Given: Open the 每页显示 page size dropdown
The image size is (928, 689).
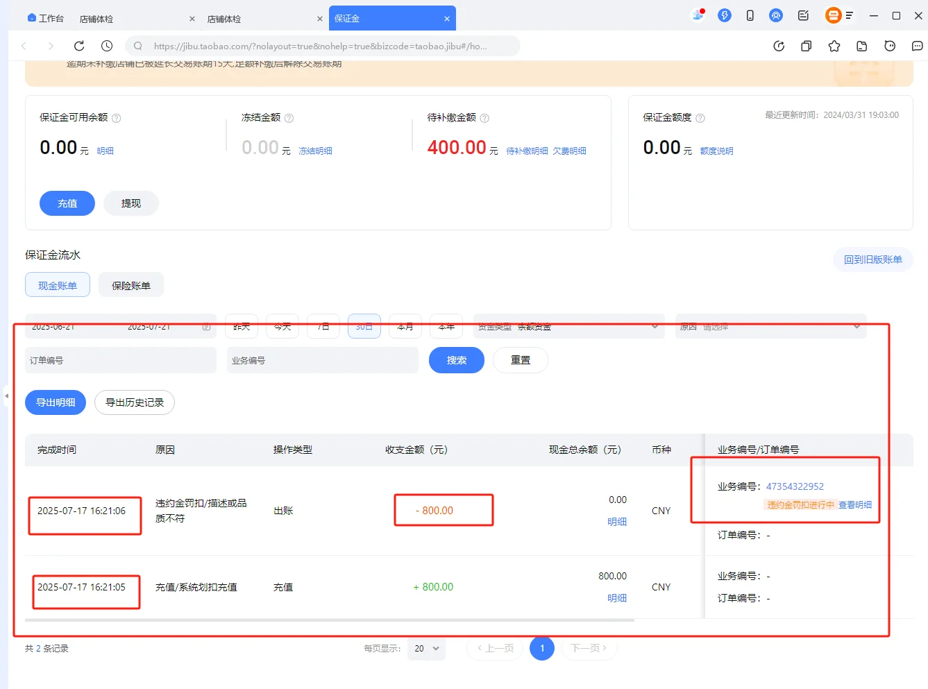Looking at the screenshot, I should (426, 649).
